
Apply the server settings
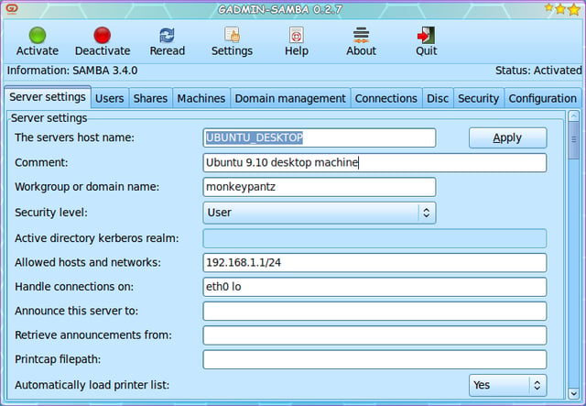pos(507,137)
